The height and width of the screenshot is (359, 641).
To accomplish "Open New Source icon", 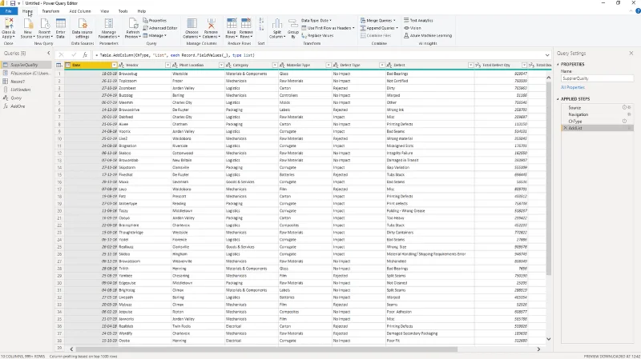I will (28, 24).
